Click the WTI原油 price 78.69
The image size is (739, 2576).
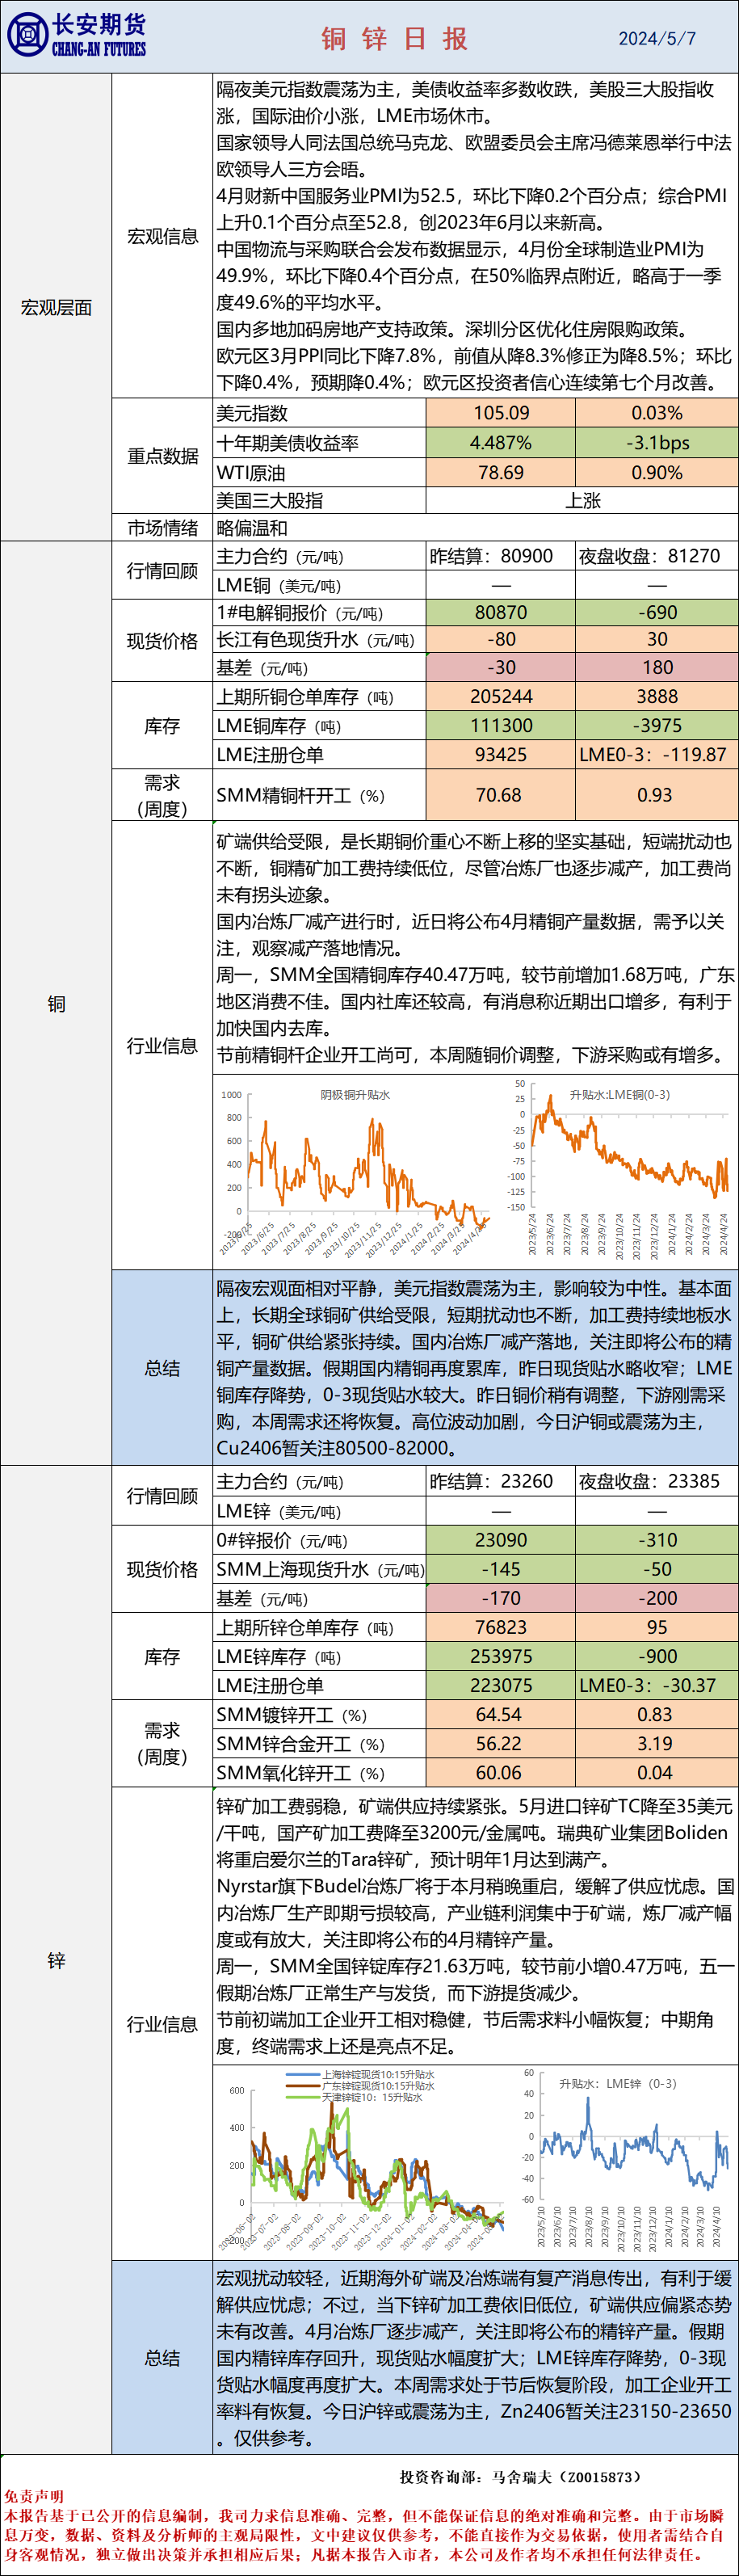click(x=500, y=472)
